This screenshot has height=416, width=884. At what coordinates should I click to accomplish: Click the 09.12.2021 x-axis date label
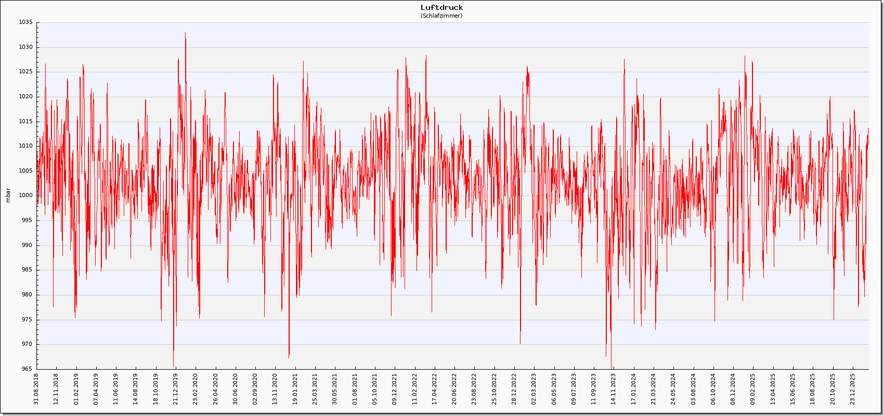click(x=395, y=388)
